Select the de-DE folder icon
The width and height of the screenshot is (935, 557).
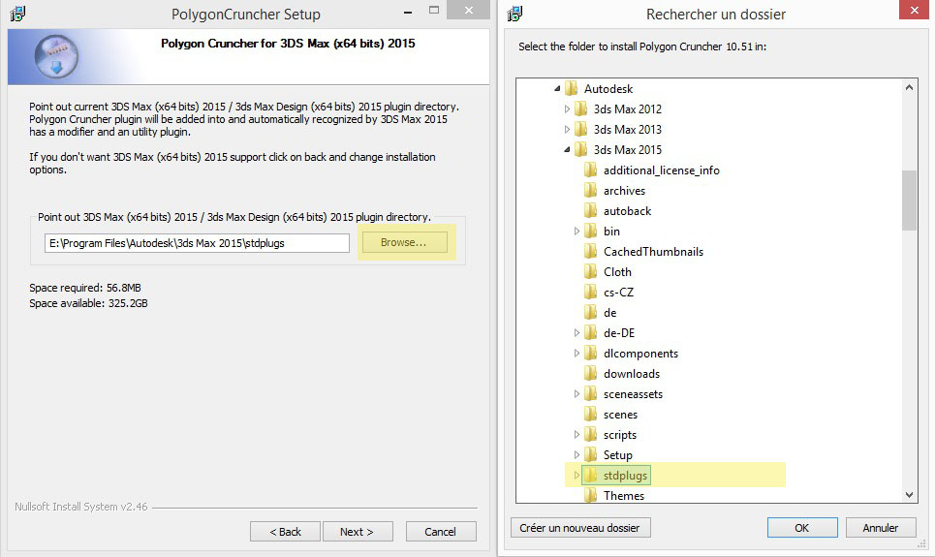pos(590,333)
